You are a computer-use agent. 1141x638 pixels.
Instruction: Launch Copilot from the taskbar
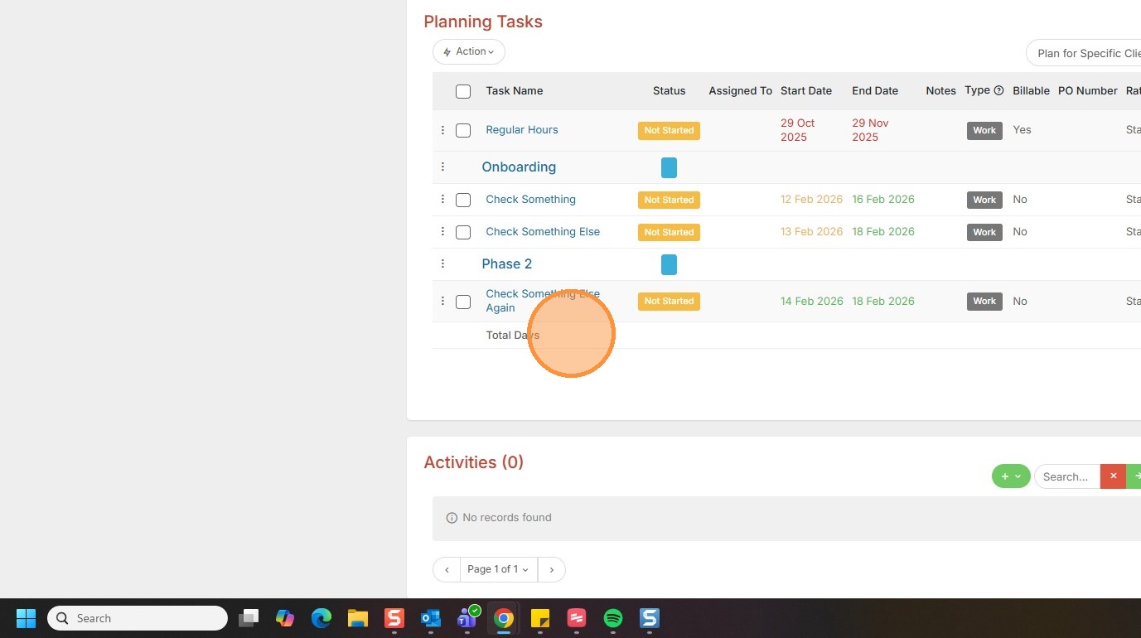285,618
